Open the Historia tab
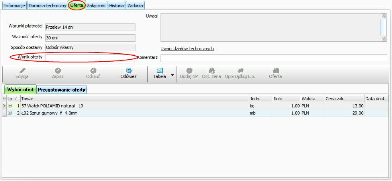This screenshot has width=392, height=181. pos(116,6)
